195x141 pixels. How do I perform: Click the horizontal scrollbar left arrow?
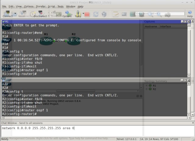click(3, 118)
